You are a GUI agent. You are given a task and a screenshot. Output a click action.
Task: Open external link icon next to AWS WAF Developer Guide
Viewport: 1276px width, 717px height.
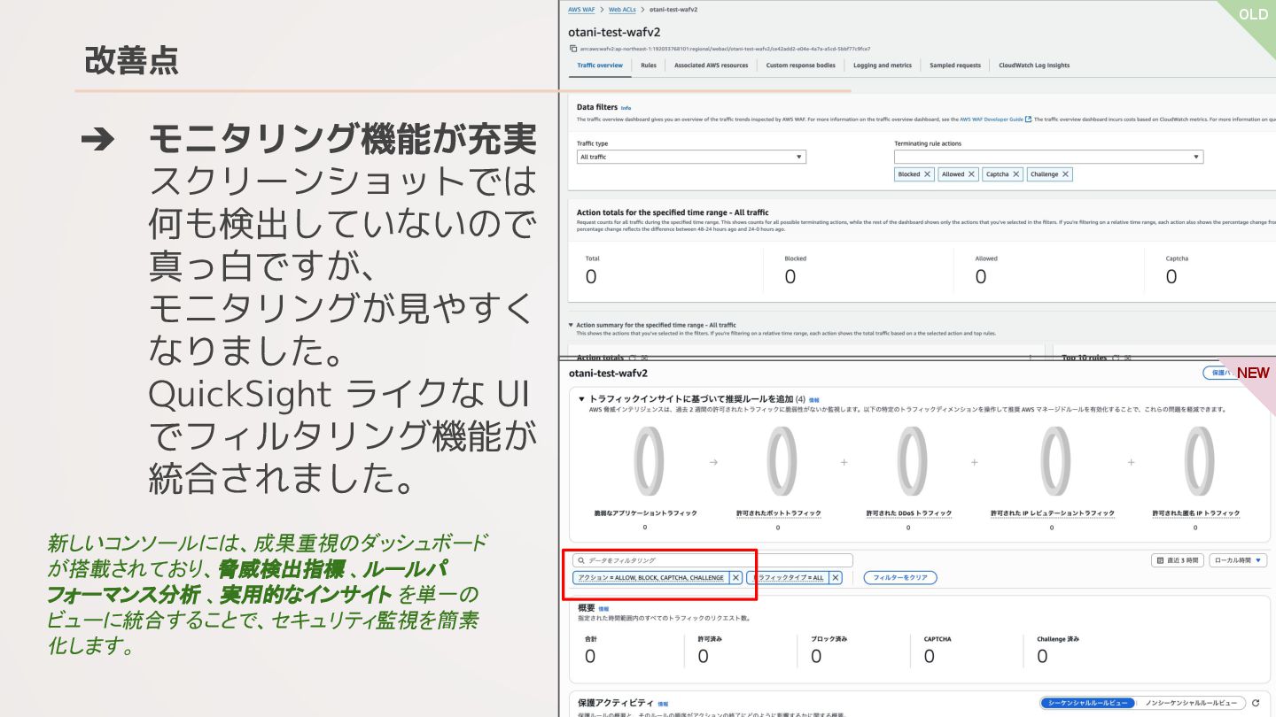click(1028, 119)
